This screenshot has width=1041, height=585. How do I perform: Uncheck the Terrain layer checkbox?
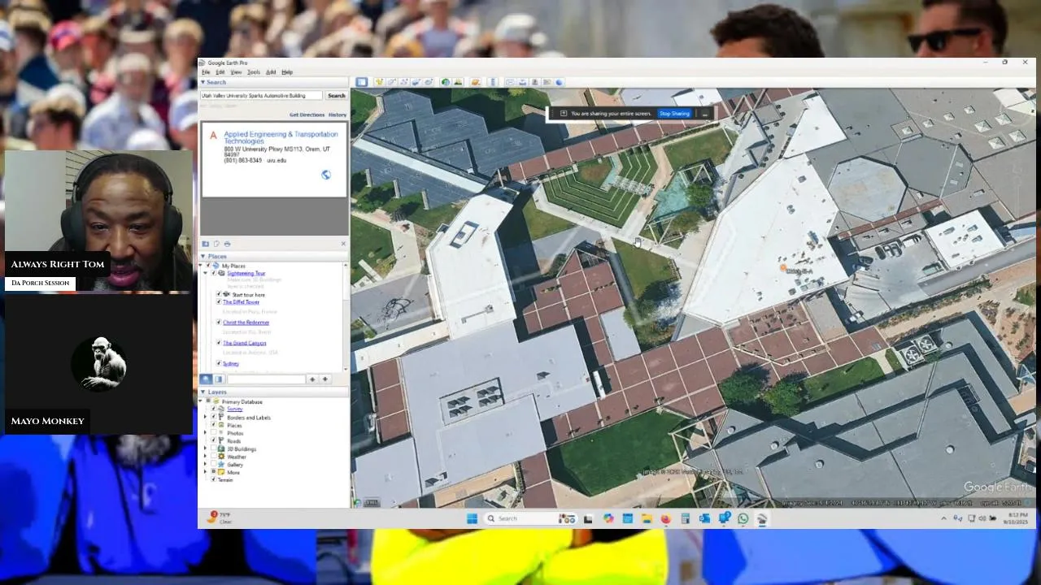(214, 479)
